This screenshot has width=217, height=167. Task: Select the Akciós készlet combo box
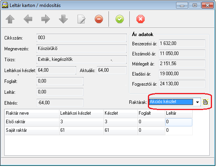tap(175, 102)
